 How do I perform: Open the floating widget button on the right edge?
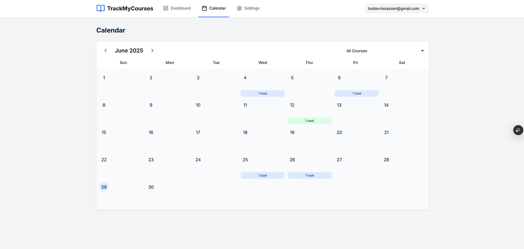tap(518, 130)
